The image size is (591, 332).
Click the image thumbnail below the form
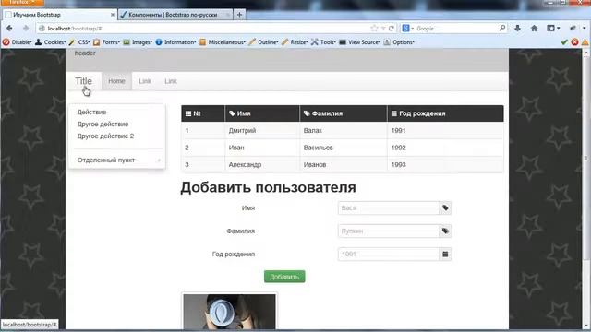click(x=229, y=312)
